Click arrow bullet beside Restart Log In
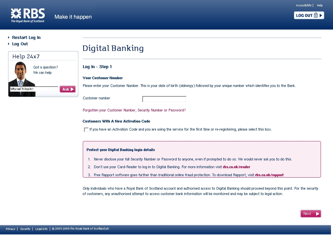 9,38
